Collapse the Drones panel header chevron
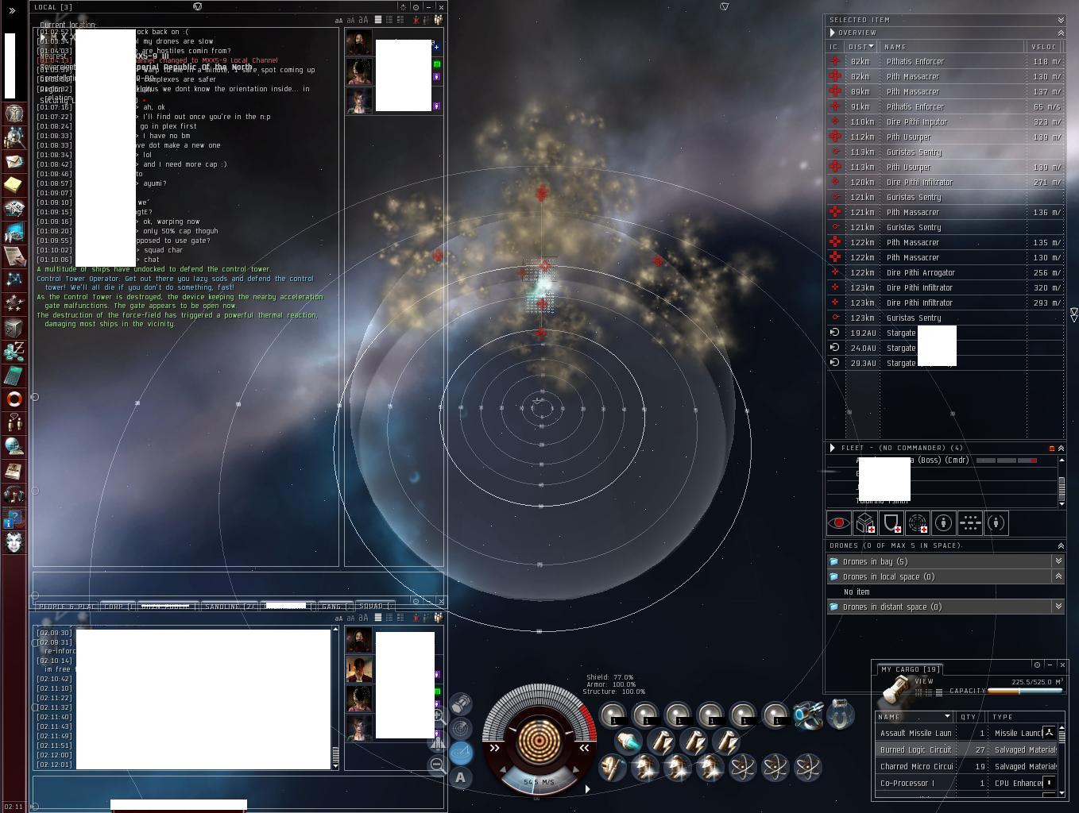The width and height of the screenshot is (1079, 813). (1061, 545)
